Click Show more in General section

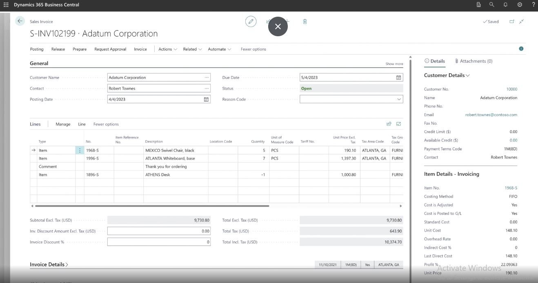coord(394,64)
